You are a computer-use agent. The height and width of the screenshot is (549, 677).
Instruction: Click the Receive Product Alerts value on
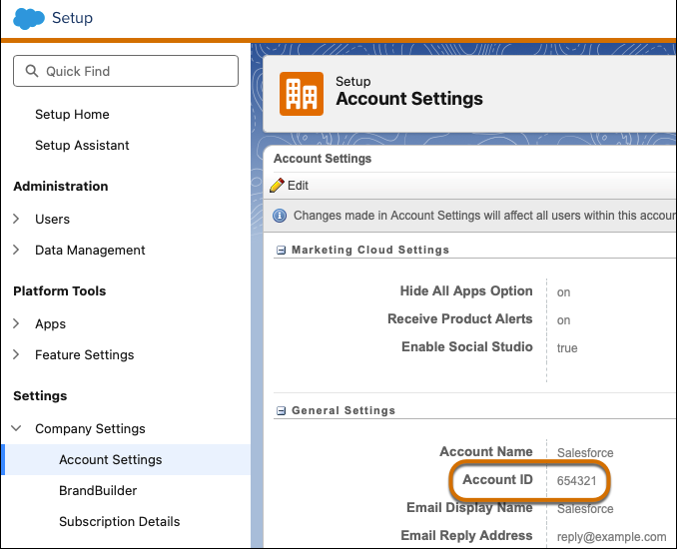564,320
